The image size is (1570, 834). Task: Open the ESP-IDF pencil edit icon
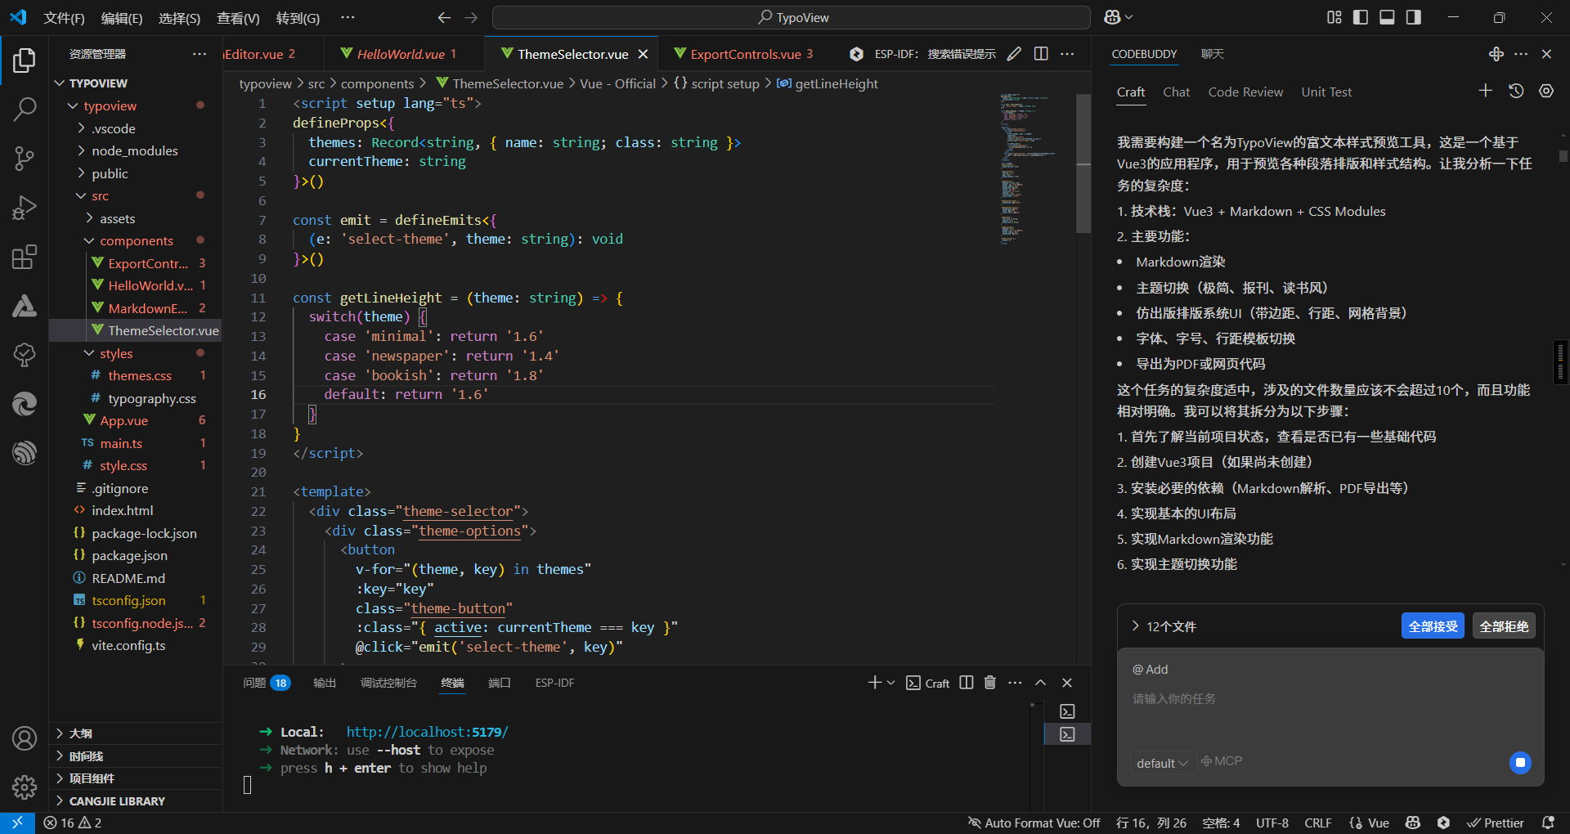[x=1014, y=54]
